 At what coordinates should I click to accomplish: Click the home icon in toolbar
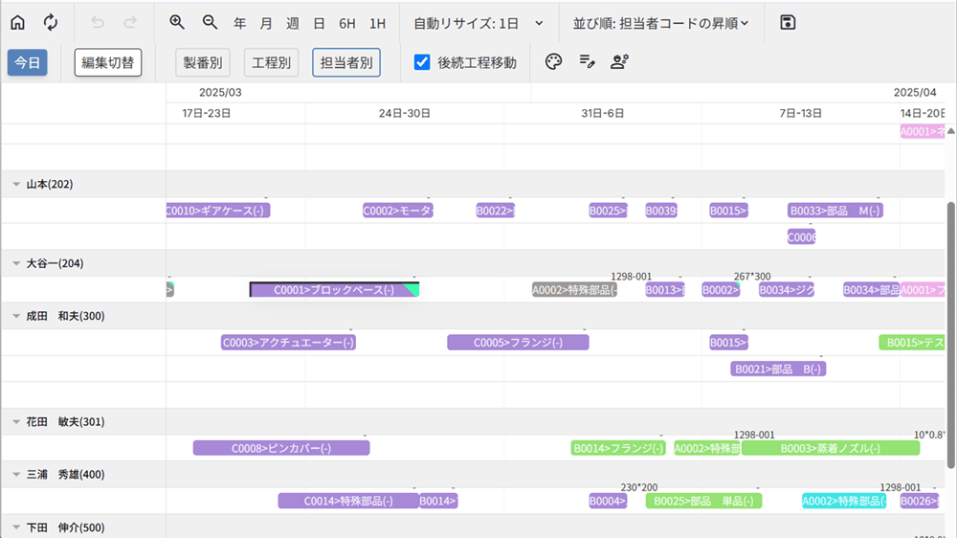click(x=17, y=22)
